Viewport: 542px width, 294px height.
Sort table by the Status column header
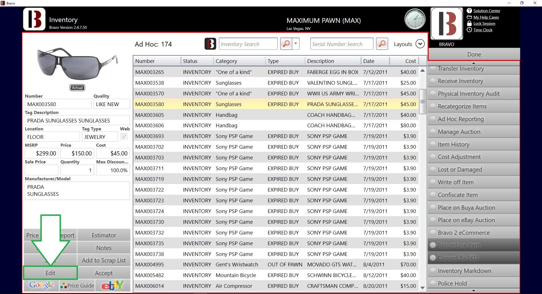click(x=197, y=61)
